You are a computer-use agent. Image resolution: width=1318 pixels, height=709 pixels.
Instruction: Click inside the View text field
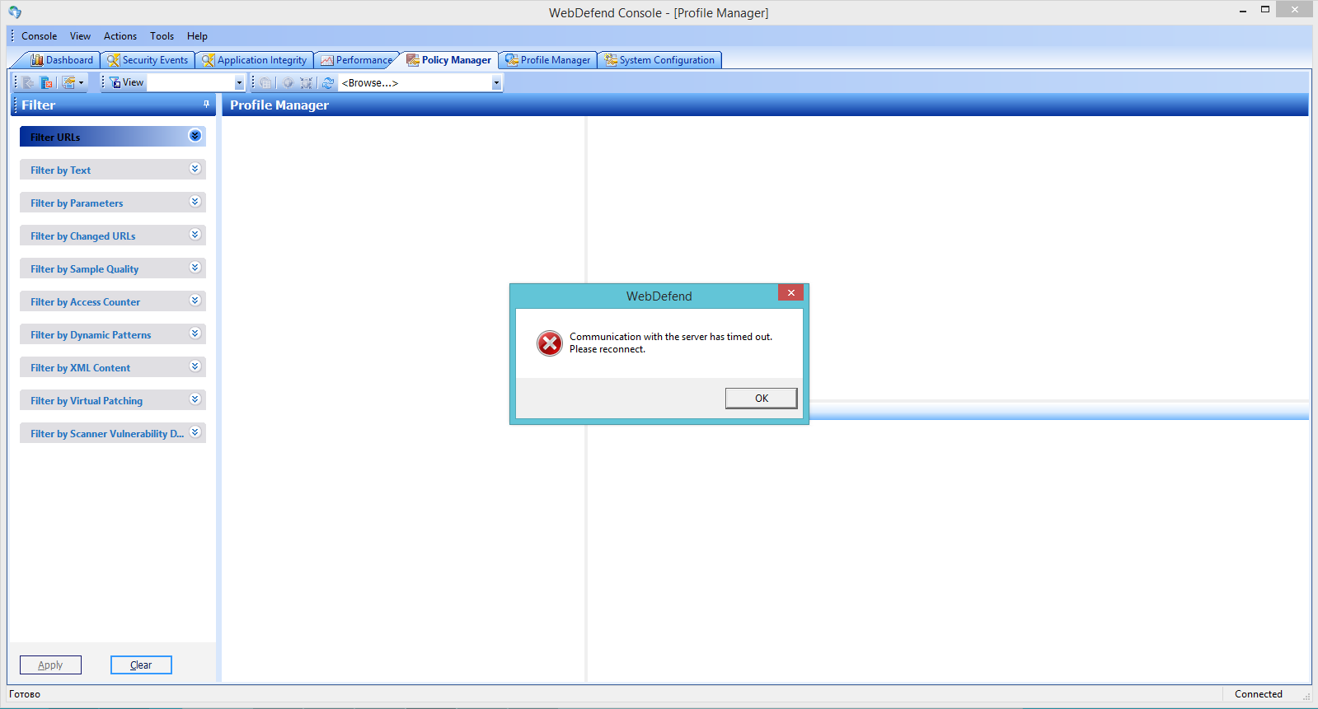[x=190, y=82]
